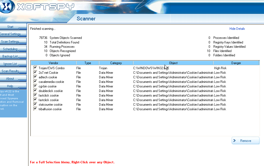Click the Trojan category cell

point(103,68)
